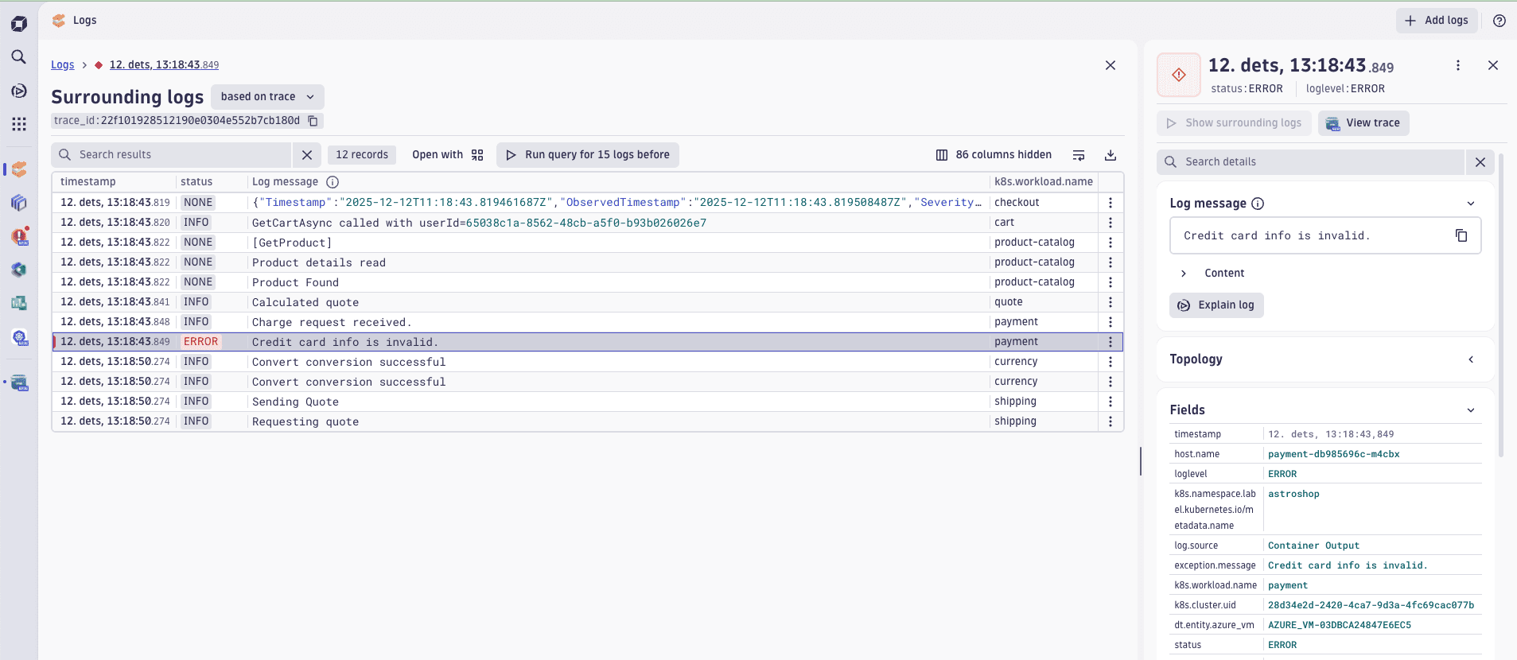This screenshot has width=1517, height=660.
Task: Open the search icon in left sidebar
Action: point(19,57)
